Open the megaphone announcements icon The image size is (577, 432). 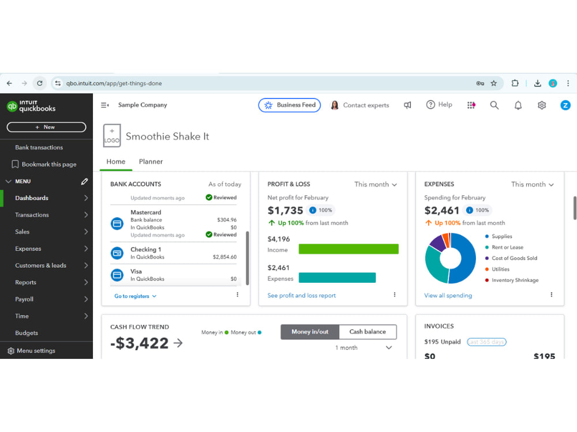pyautogui.click(x=407, y=105)
